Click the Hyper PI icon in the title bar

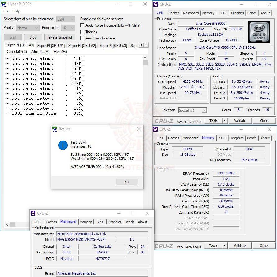4,4
